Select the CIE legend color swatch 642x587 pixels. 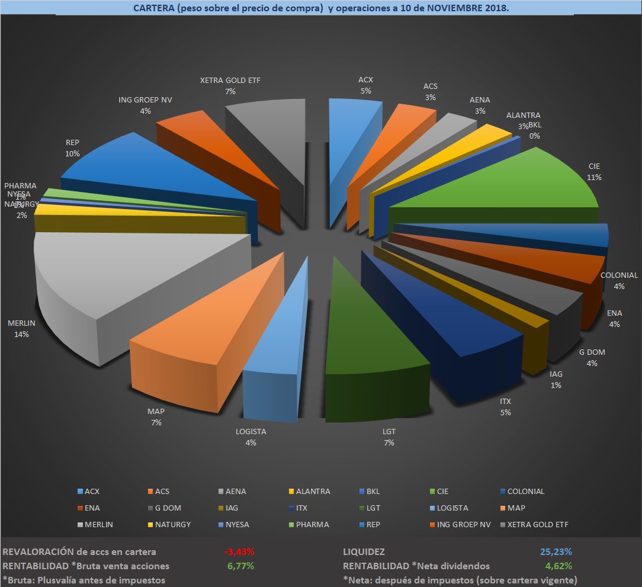pyautogui.click(x=432, y=491)
